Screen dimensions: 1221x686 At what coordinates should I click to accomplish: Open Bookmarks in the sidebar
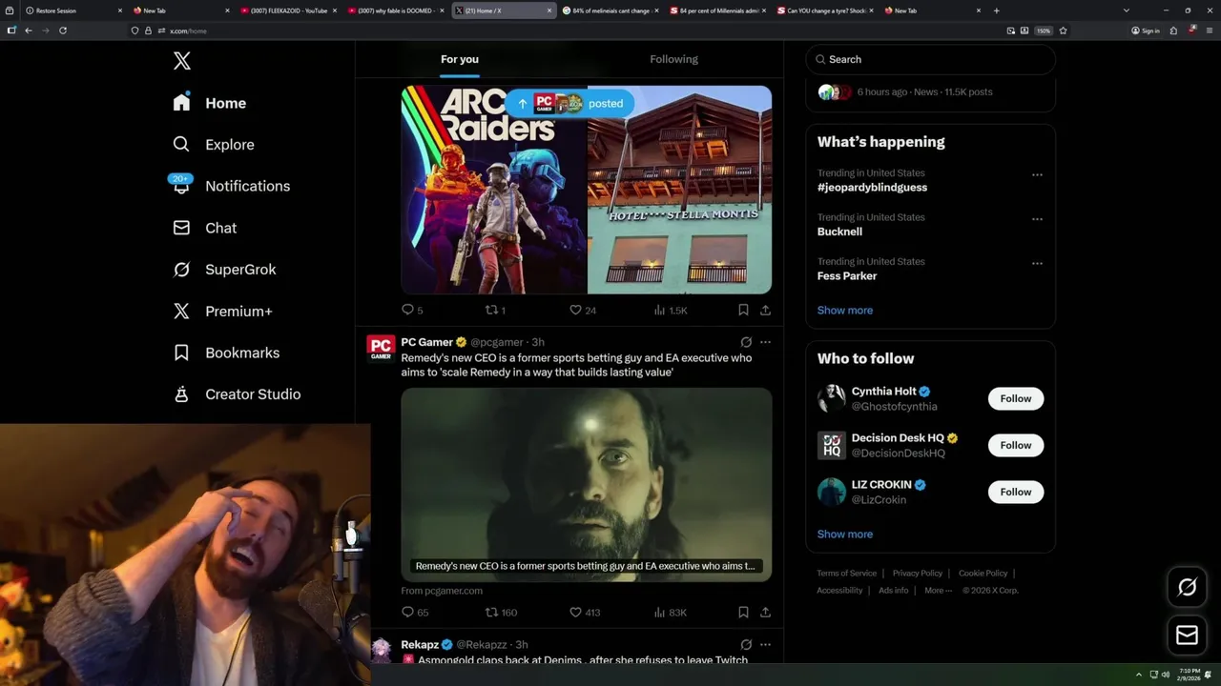pos(226,353)
